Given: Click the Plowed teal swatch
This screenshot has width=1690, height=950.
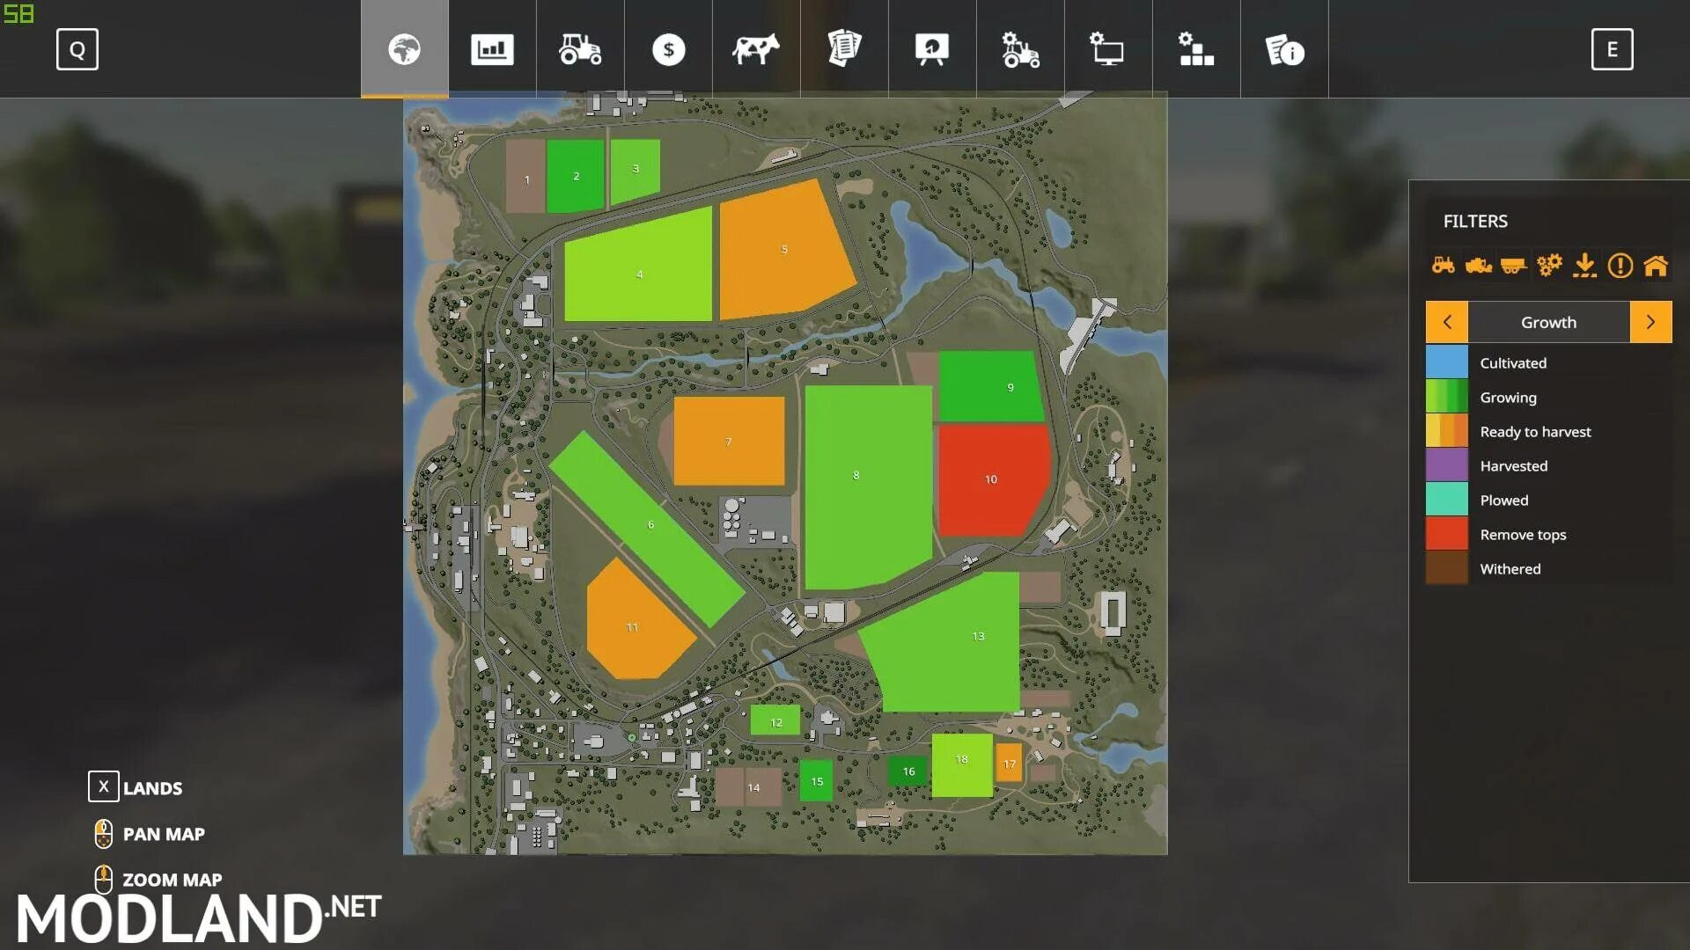Looking at the screenshot, I should click(x=1447, y=499).
